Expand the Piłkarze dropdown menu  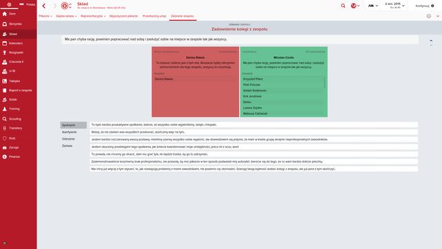[46, 16]
